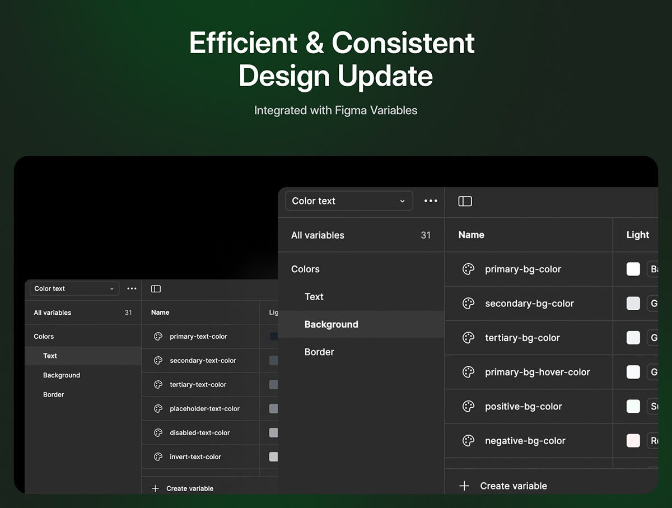
Task: Click the secondary-bg-color variable name
Action: (x=530, y=304)
